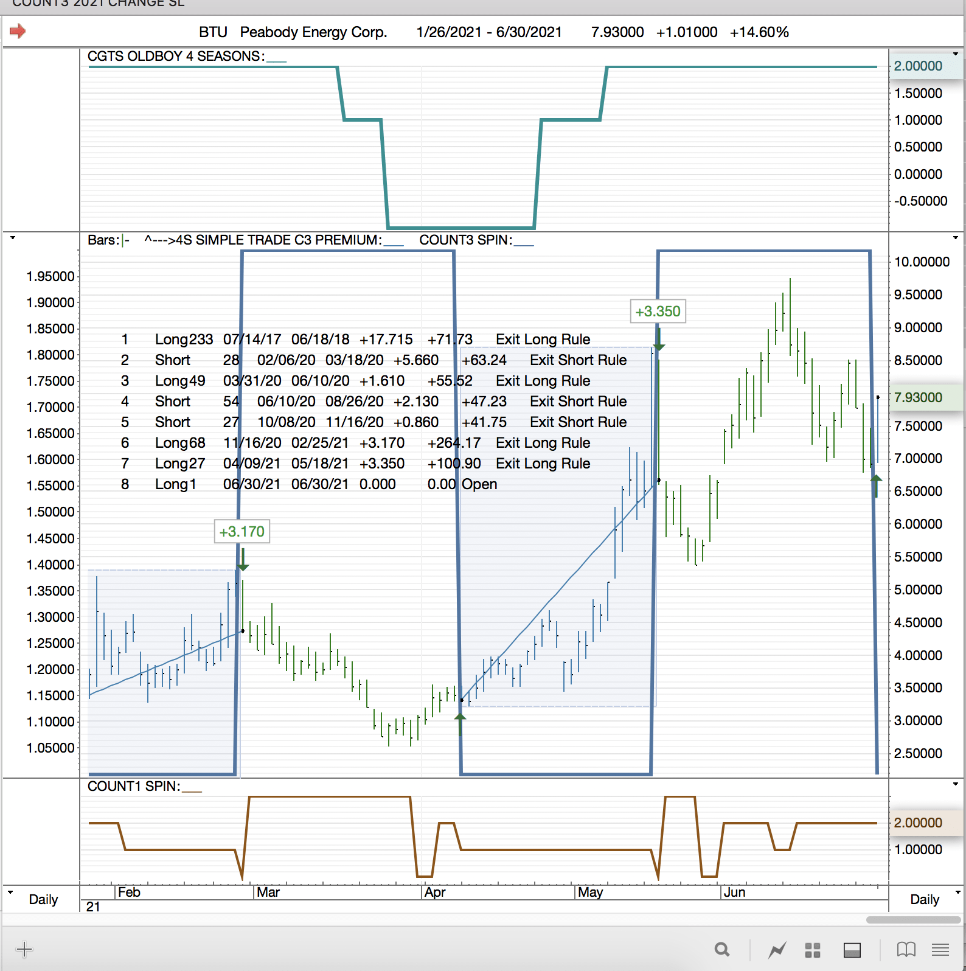The image size is (966, 971).
Task: Select the COUNT3 SPIN indicator label
Action: point(465,240)
